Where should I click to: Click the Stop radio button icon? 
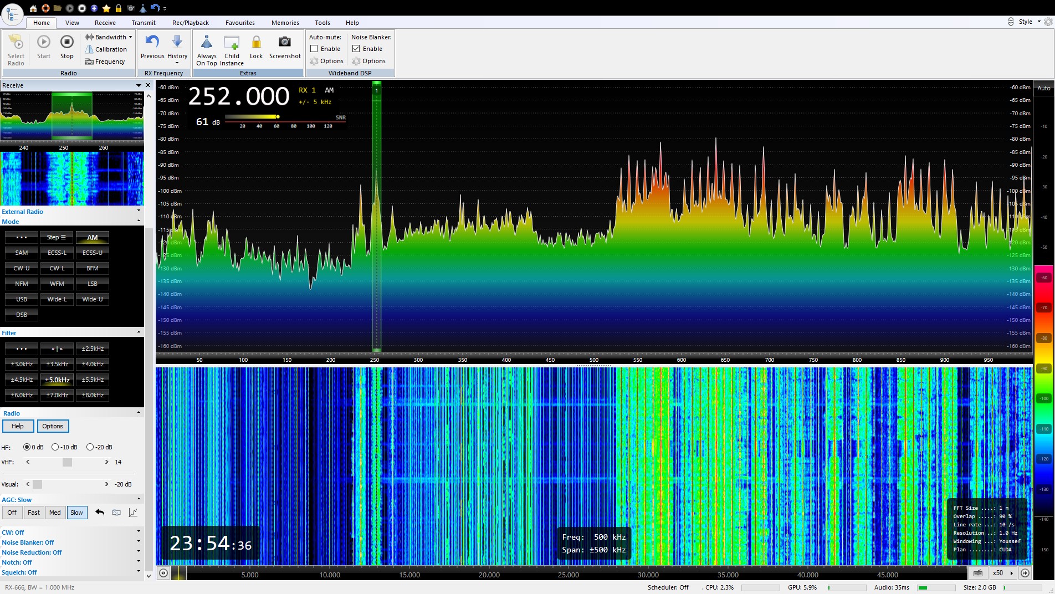[x=66, y=43]
